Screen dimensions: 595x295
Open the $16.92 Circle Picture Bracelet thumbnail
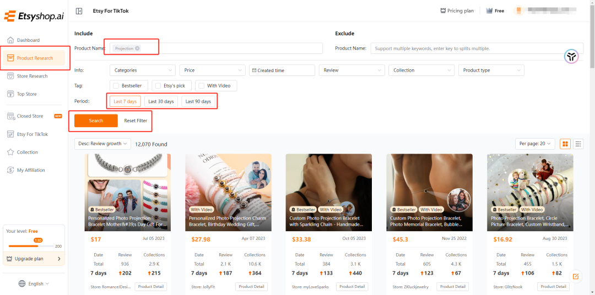coord(530,192)
